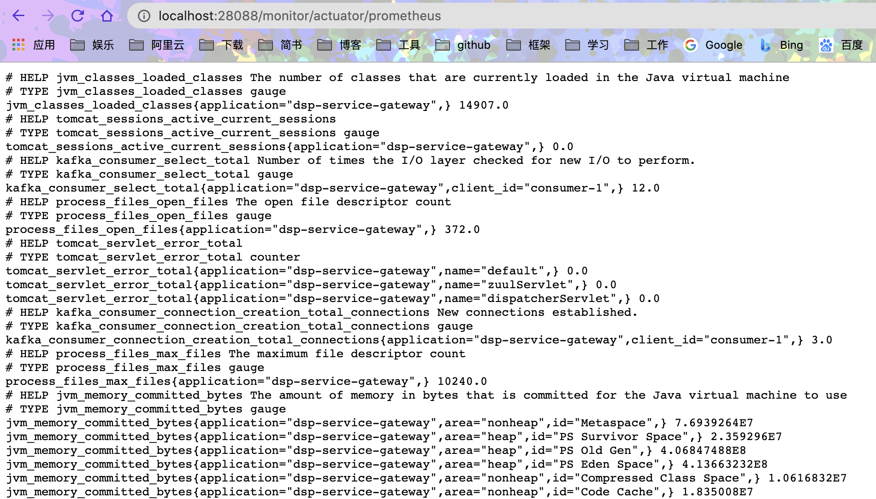876x499 pixels.
Task: Select the 应用 bookmarks entry
Action: tap(44, 45)
